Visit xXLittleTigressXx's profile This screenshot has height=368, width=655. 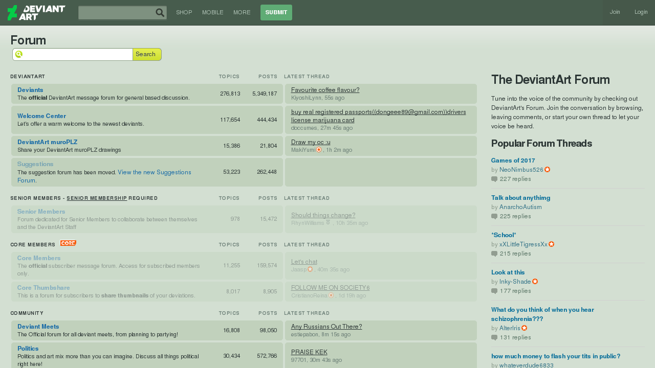tap(523, 244)
